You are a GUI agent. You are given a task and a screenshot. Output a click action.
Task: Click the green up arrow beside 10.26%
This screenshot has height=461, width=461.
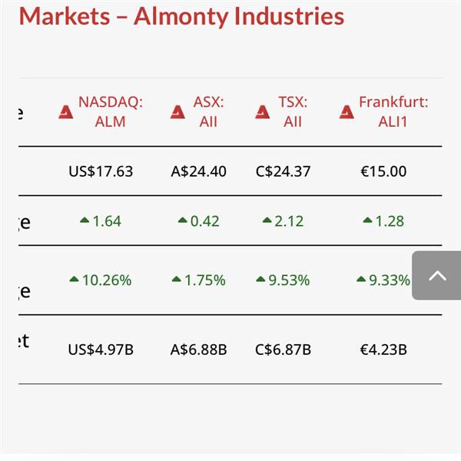[74, 280]
